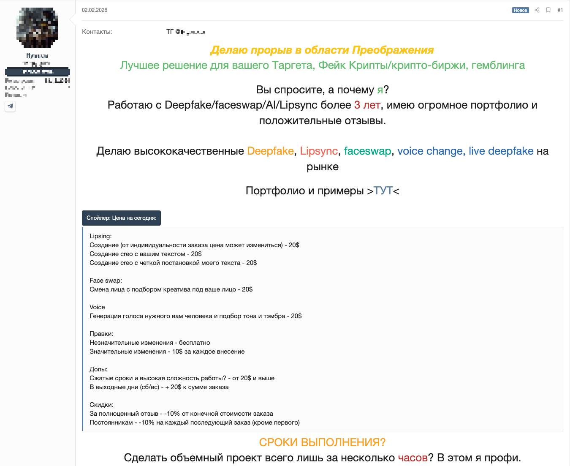The image size is (570, 466).
Task: Select the 'Контакты:' label text
Action: [97, 32]
